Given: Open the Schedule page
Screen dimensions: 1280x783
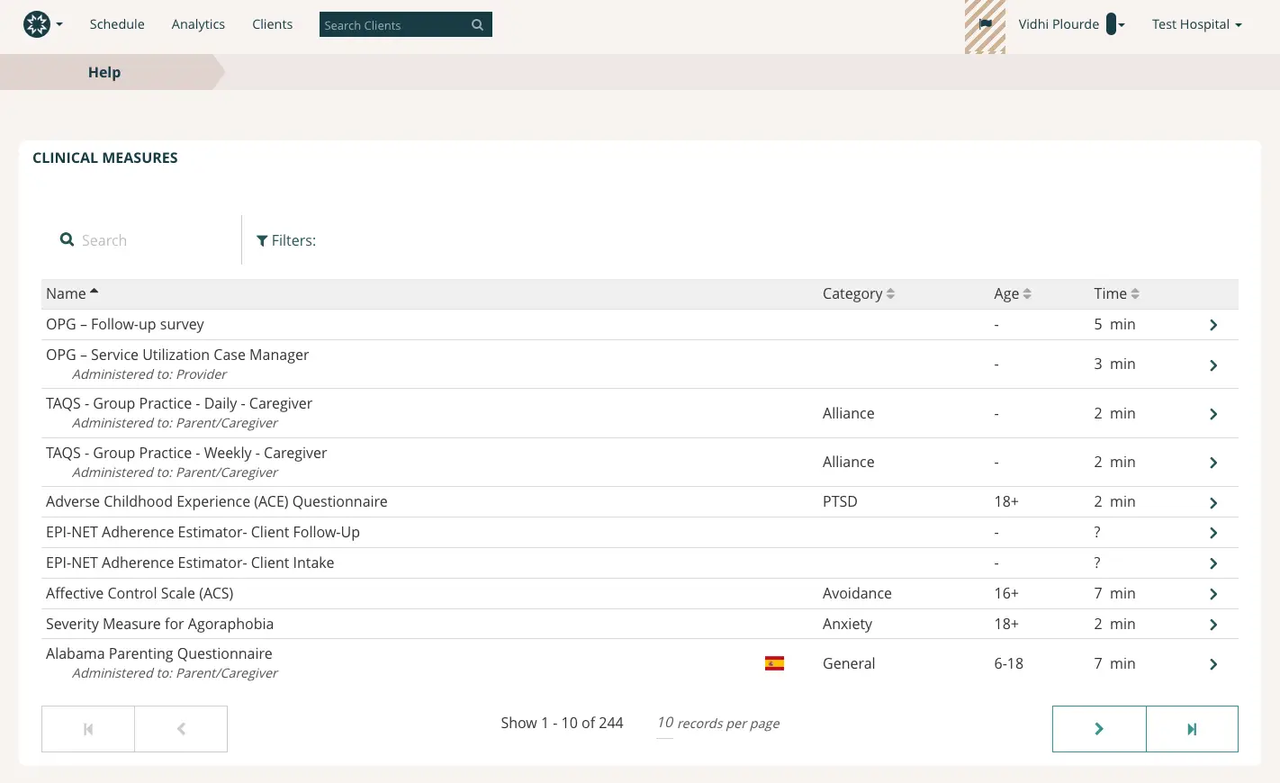Looking at the screenshot, I should (116, 24).
